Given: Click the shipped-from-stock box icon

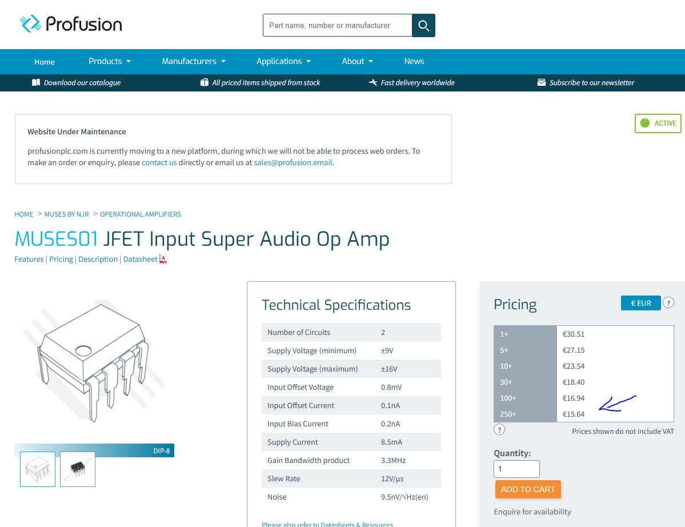Looking at the screenshot, I should [x=204, y=82].
